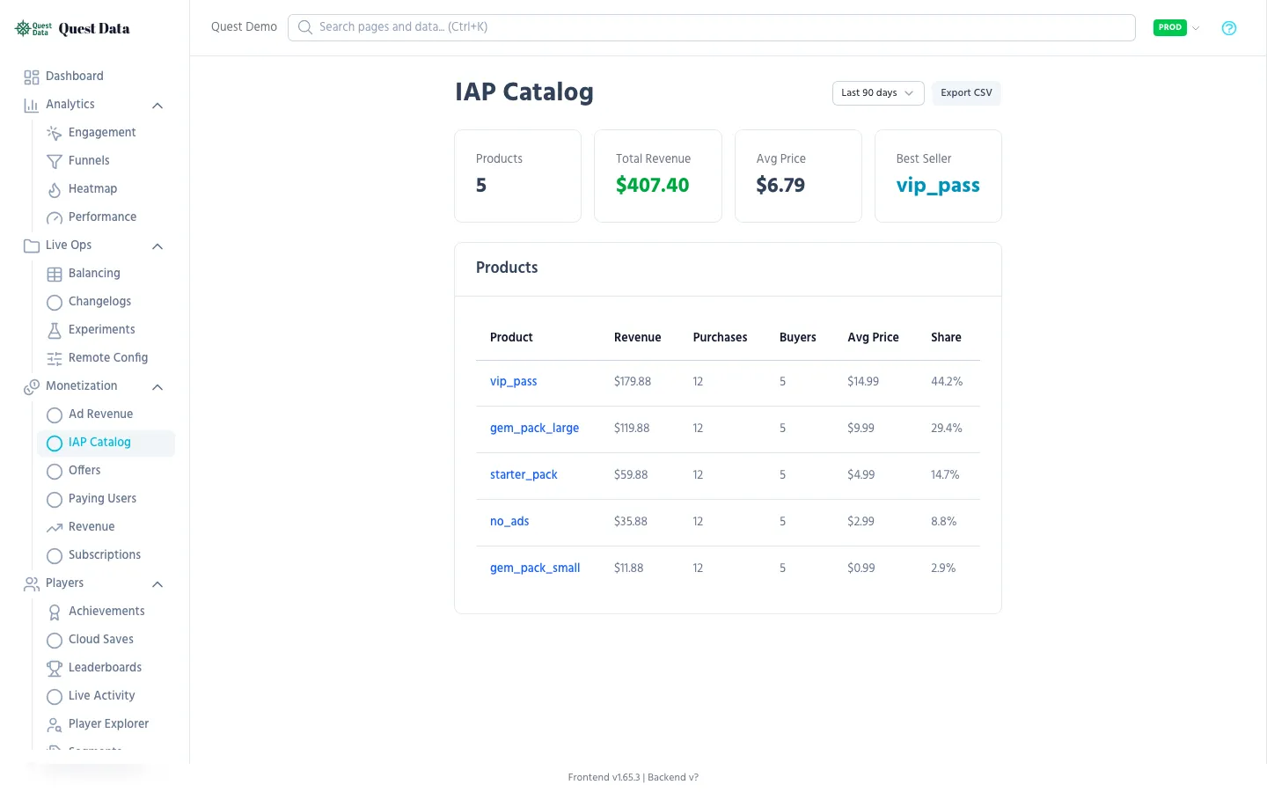The width and height of the screenshot is (1267, 792).
Task: Open the Last 90 days dropdown
Action: pos(878,93)
